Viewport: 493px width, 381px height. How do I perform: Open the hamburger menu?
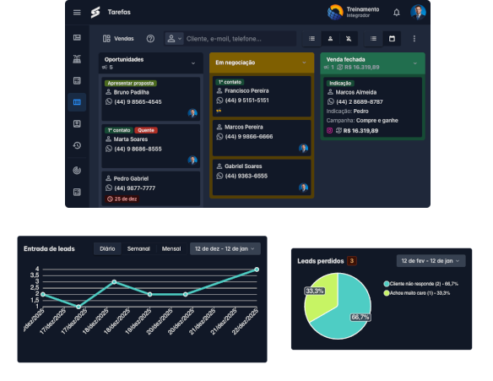pyautogui.click(x=77, y=13)
